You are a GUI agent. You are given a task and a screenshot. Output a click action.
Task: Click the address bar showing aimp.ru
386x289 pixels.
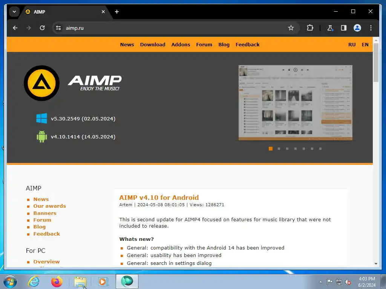tap(172, 28)
